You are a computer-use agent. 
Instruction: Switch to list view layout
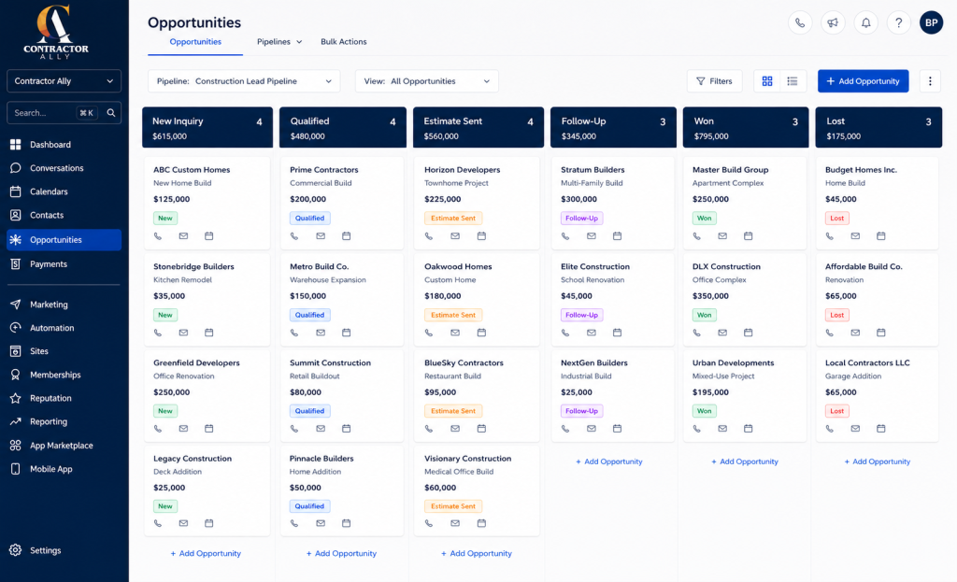(793, 81)
